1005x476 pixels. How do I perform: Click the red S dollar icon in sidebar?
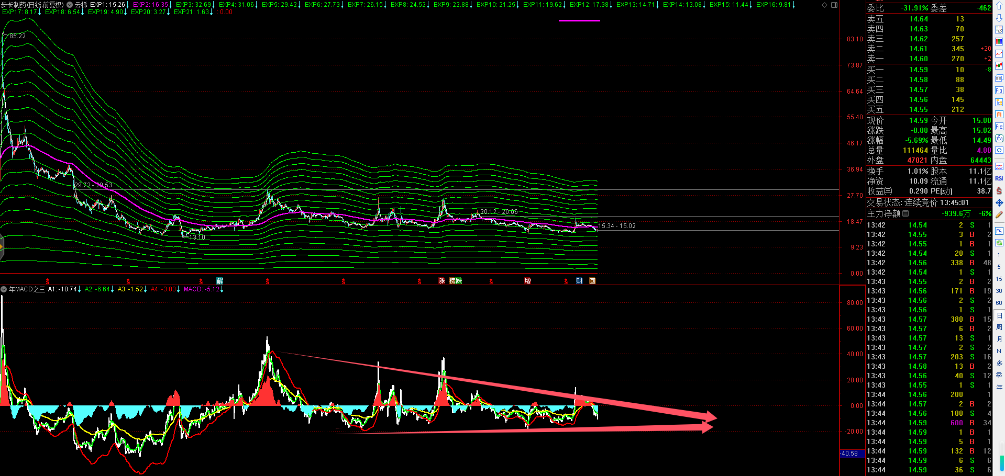pyautogui.click(x=999, y=190)
